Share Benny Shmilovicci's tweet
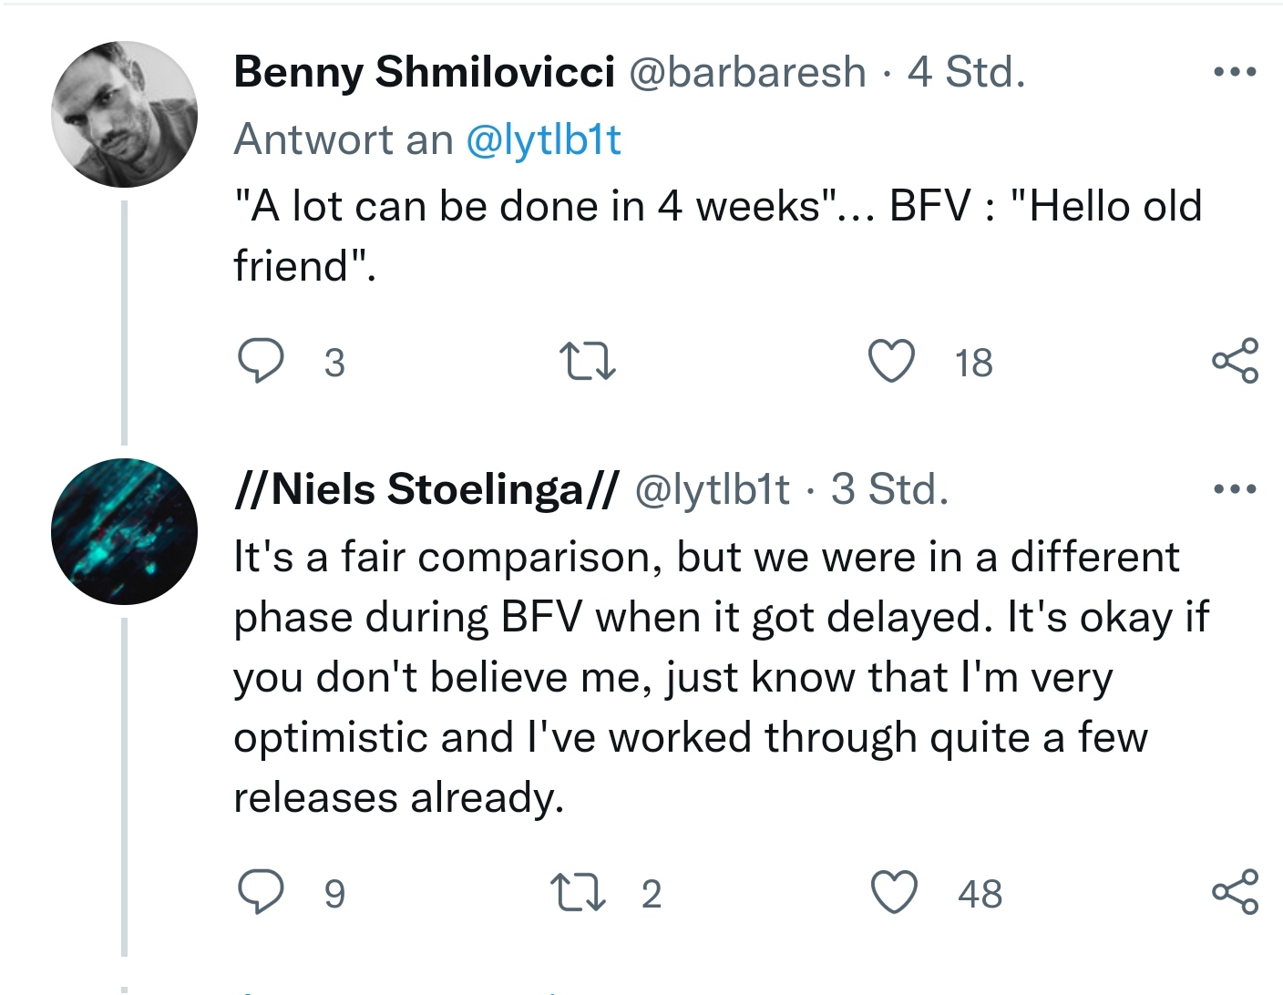This screenshot has height=995, width=1283. click(1235, 361)
